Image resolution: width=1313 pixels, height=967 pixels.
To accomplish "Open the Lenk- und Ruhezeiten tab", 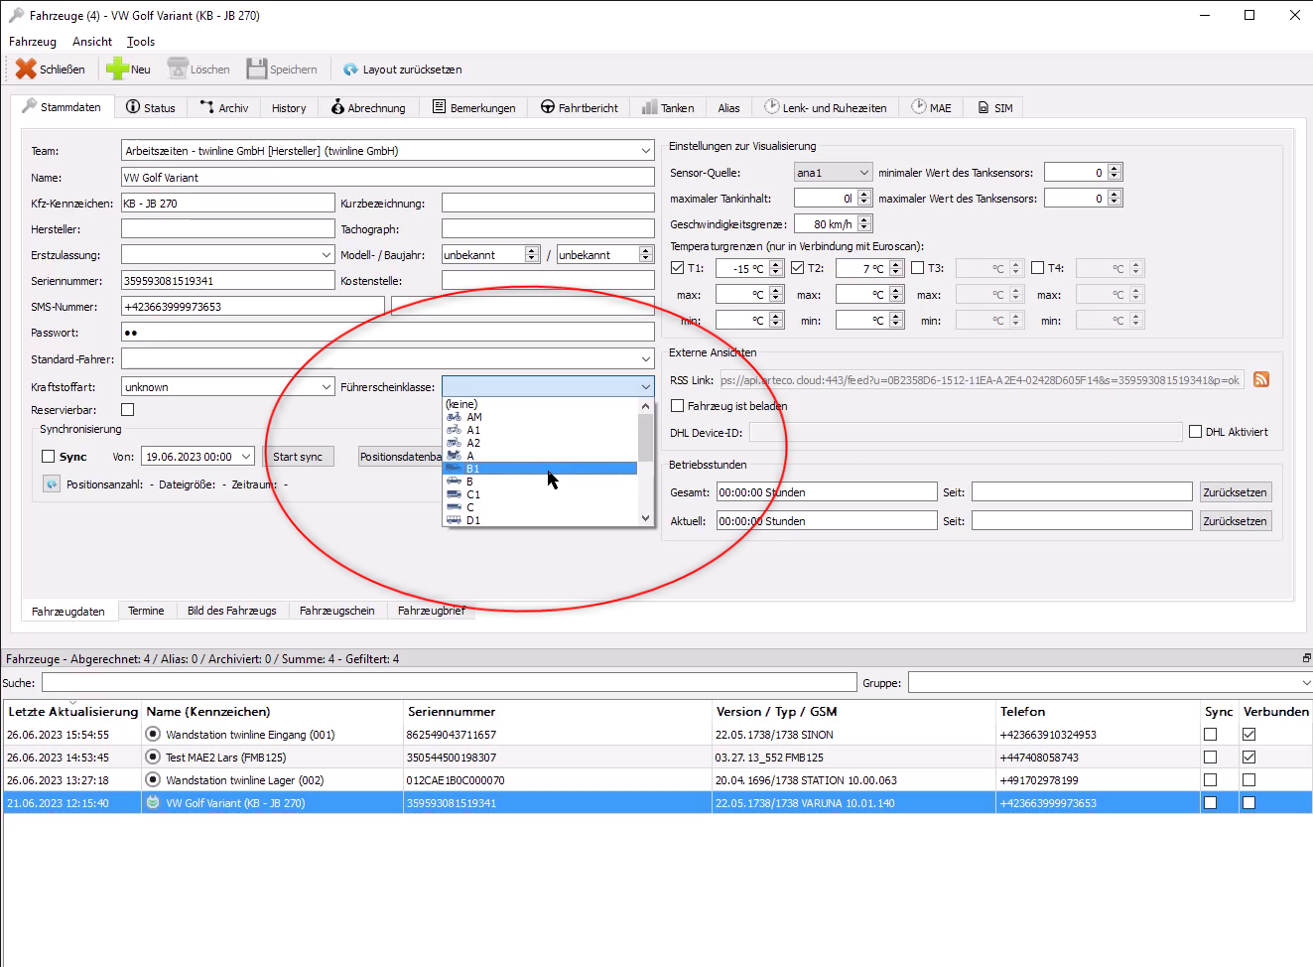I will (x=825, y=107).
